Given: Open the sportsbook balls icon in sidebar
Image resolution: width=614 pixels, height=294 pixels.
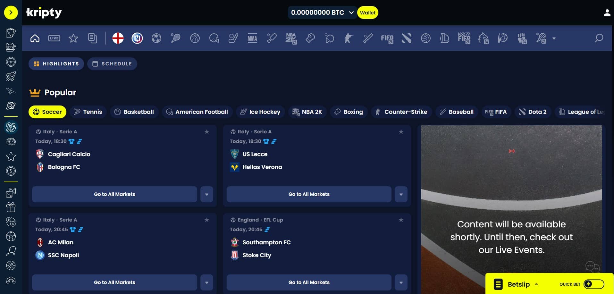Looking at the screenshot, I should (11, 127).
